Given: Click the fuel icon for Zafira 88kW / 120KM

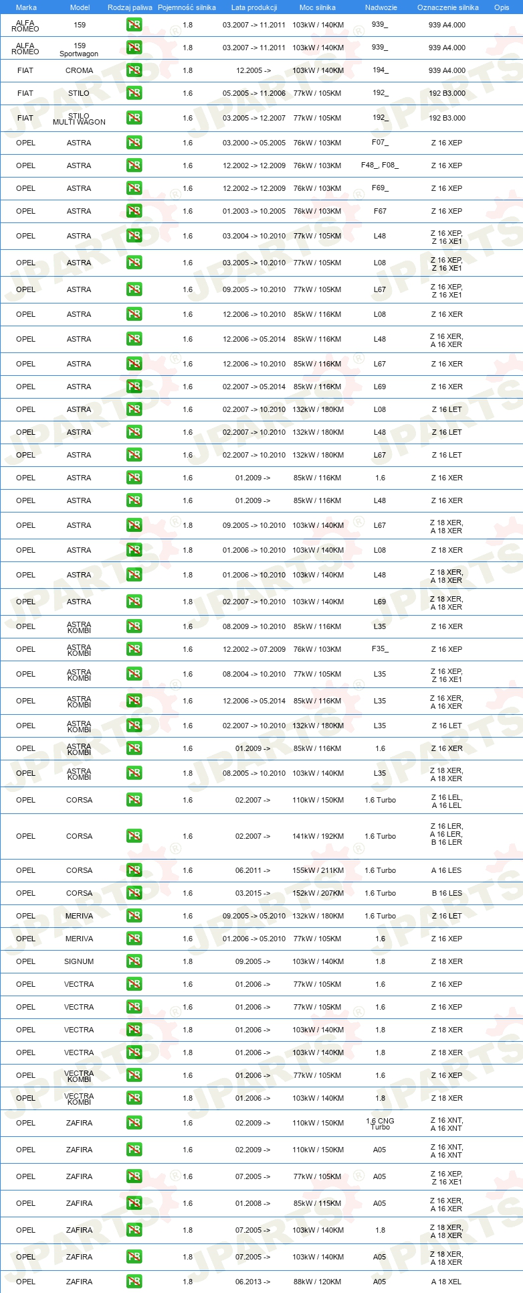Looking at the screenshot, I should [x=134, y=1282].
